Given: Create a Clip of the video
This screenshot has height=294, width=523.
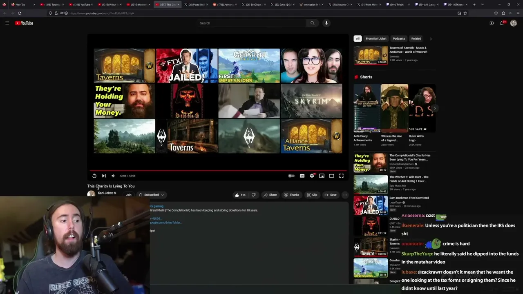Looking at the screenshot, I should click(x=312, y=195).
